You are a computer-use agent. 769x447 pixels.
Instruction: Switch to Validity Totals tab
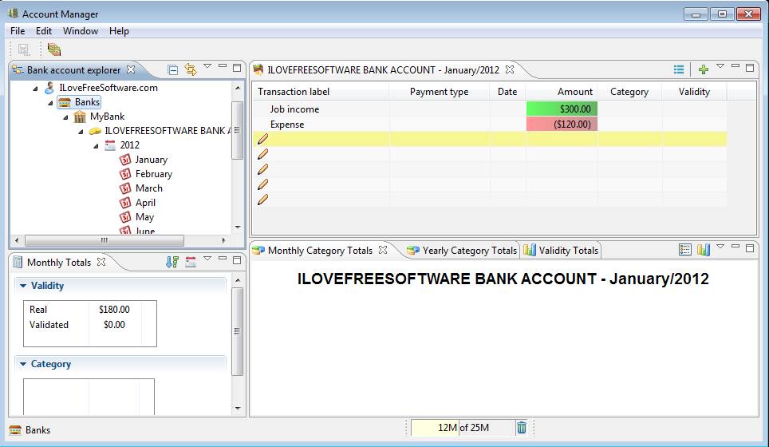coord(561,251)
